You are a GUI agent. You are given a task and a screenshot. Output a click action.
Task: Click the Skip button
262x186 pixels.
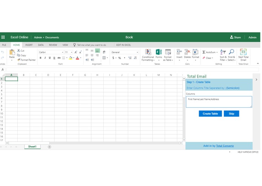pos(231,114)
